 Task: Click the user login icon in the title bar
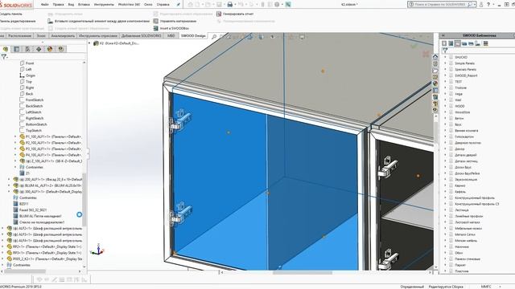481,5
